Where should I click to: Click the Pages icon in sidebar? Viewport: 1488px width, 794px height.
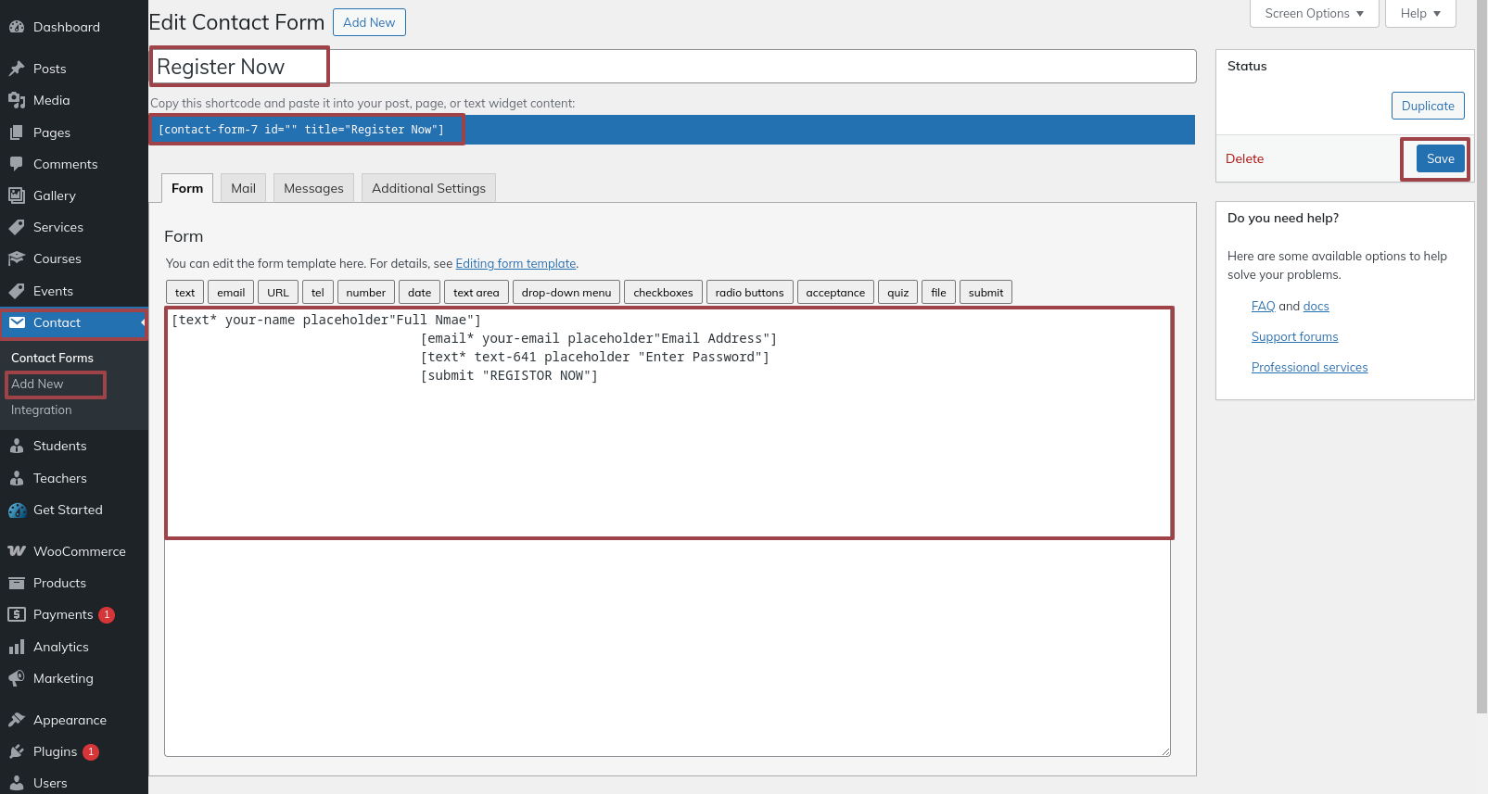pyautogui.click(x=17, y=132)
